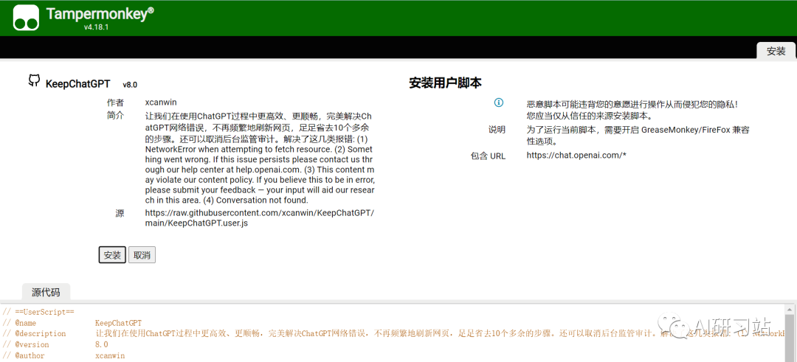Click the Tampermonkey logo icon
Screen dimensions: 797x362
click(x=26, y=18)
